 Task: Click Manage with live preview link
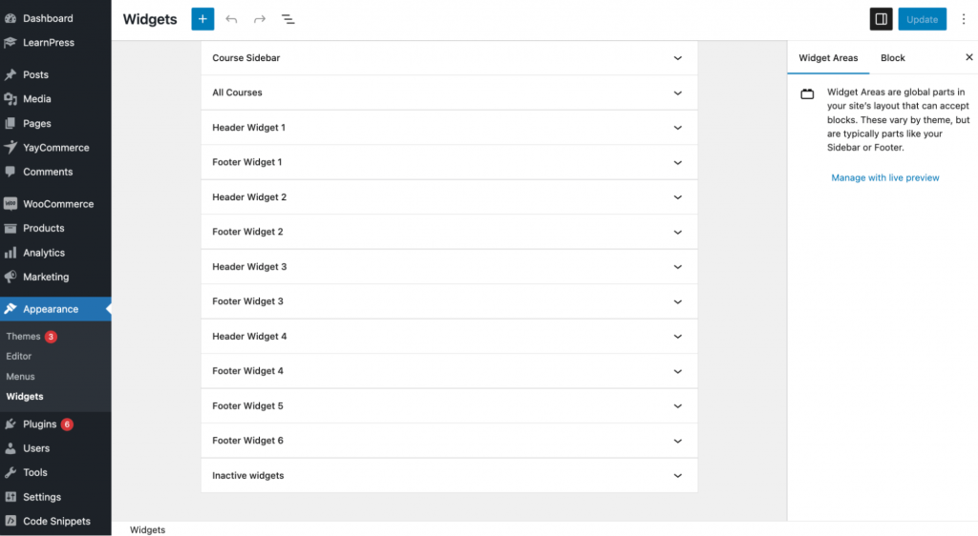pyautogui.click(x=885, y=177)
